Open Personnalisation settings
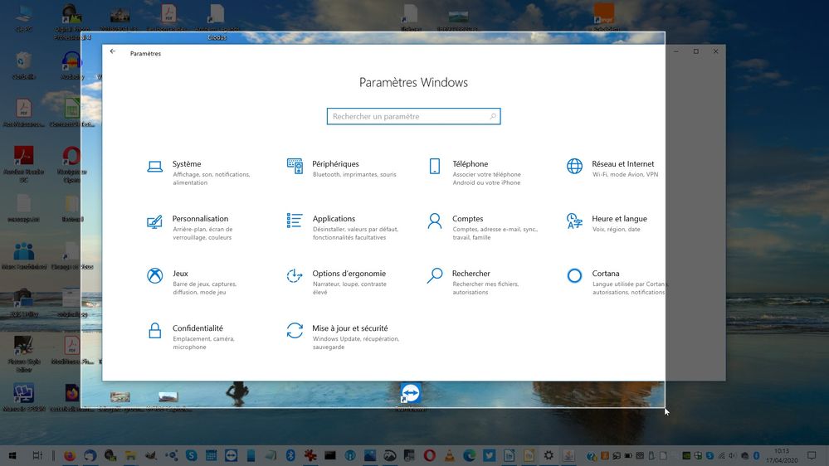The height and width of the screenshot is (466, 829). pos(200,219)
